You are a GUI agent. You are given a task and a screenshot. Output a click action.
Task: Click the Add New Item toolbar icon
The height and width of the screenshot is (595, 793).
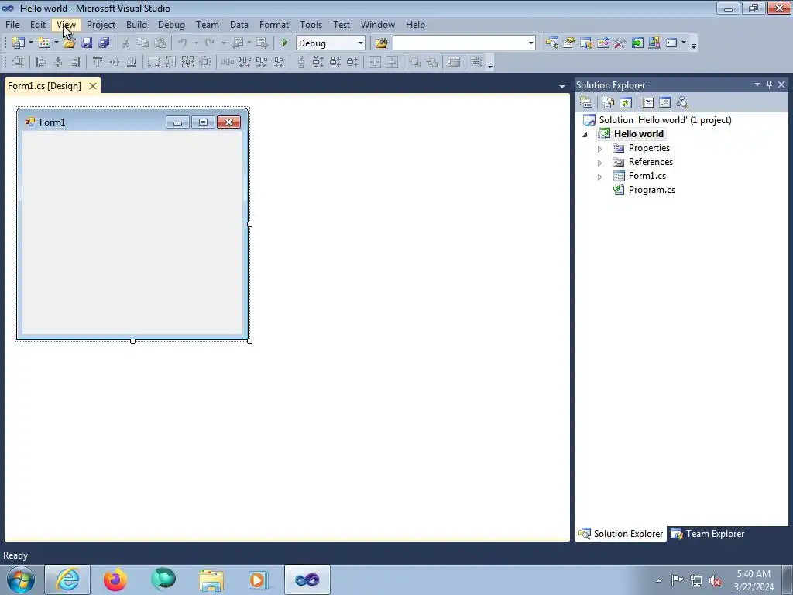tap(44, 43)
